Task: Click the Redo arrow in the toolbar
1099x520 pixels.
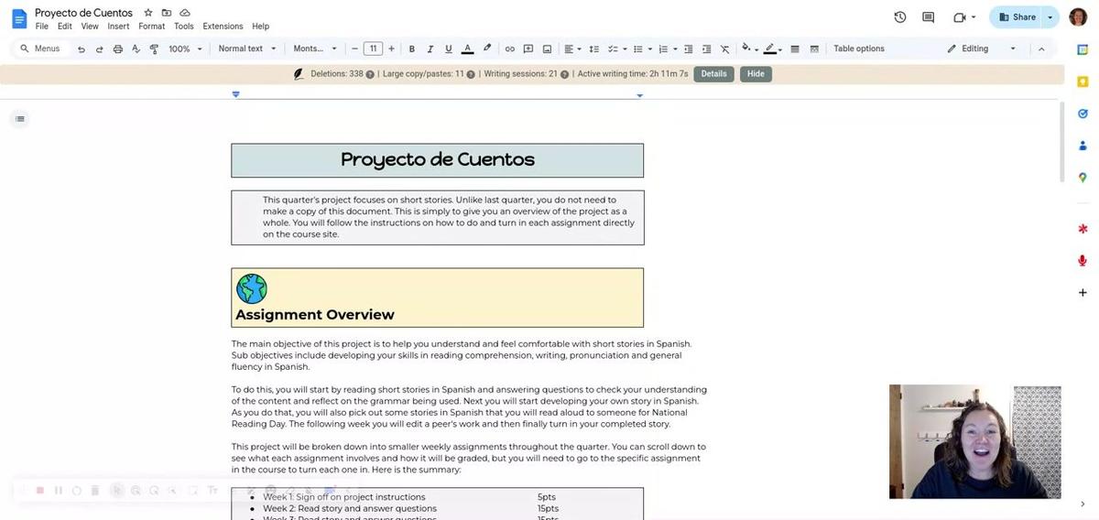Action: (x=99, y=49)
